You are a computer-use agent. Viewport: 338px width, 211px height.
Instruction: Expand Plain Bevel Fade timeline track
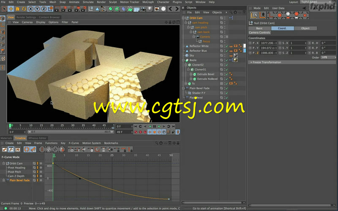(4, 180)
